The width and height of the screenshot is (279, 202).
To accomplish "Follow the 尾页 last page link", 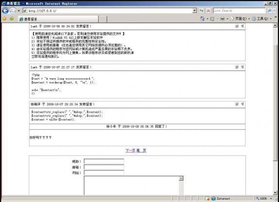I will (142, 151).
